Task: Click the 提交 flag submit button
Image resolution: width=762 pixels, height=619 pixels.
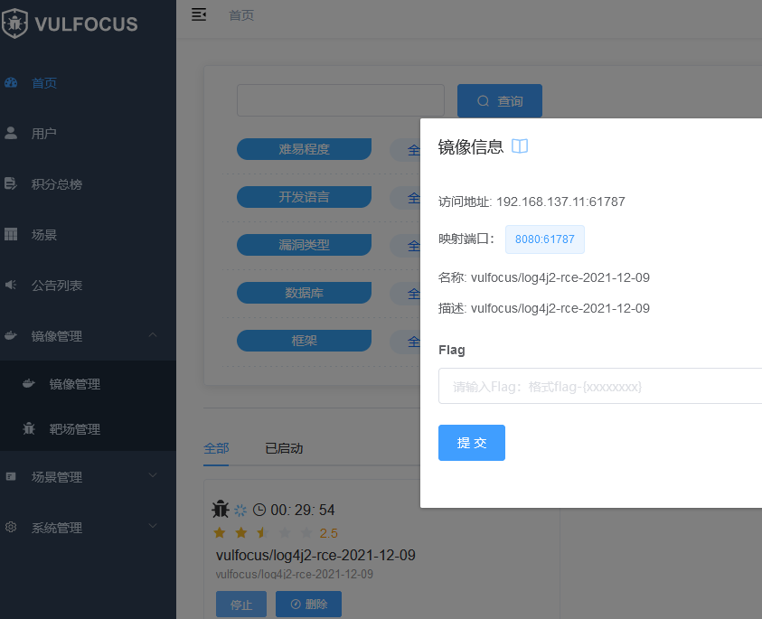Action: click(x=471, y=443)
